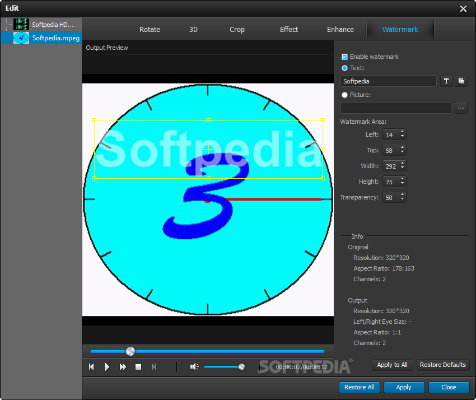Go to the Enhance tab
Image resolution: width=476 pixels, height=400 pixels.
point(340,30)
